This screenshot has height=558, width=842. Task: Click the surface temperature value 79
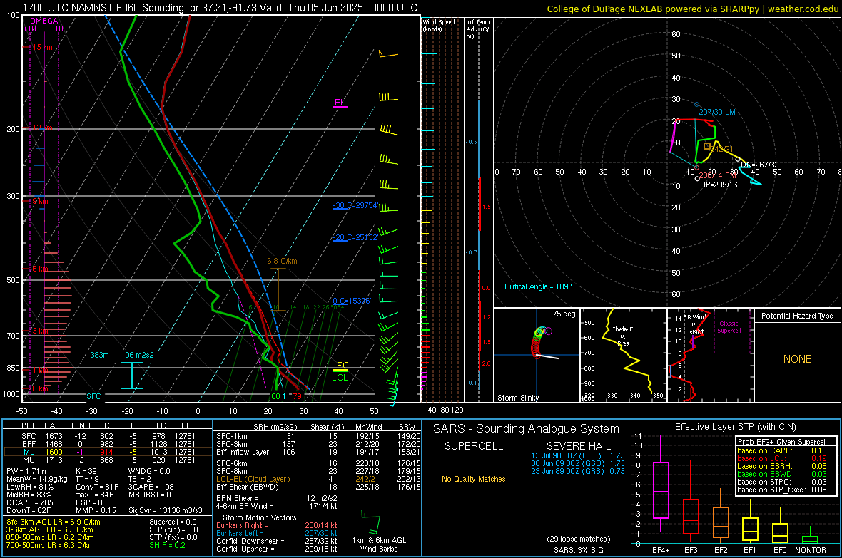point(297,396)
